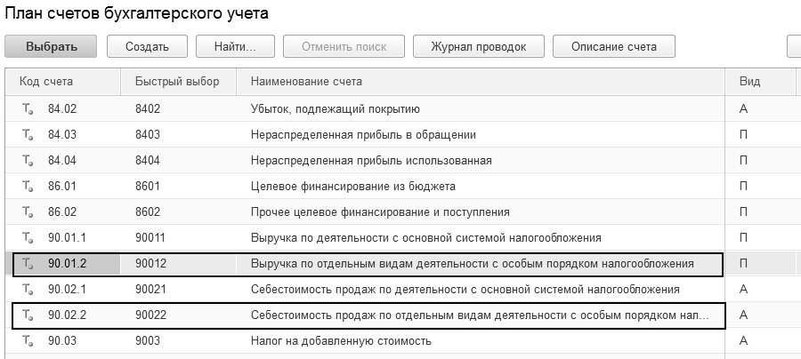Show Описание счета
The width and height of the screenshot is (801, 359).
tap(613, 46)
